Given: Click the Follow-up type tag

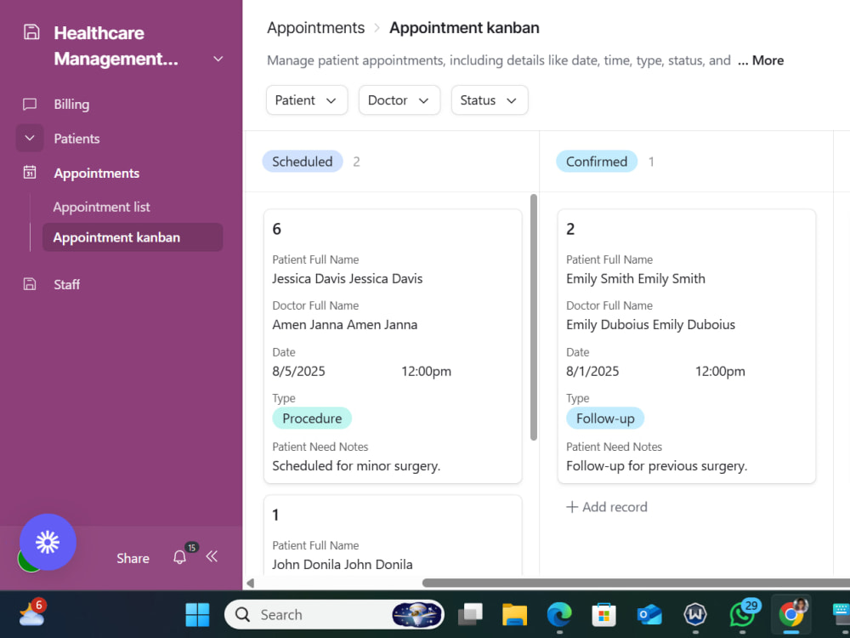Looking at the screenshot, I should click(x=605, y=419).
